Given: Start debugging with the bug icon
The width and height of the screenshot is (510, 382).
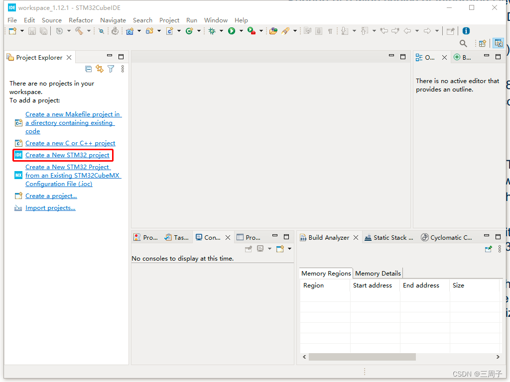Looking at the screenshot, I should (x=212, y=31).
